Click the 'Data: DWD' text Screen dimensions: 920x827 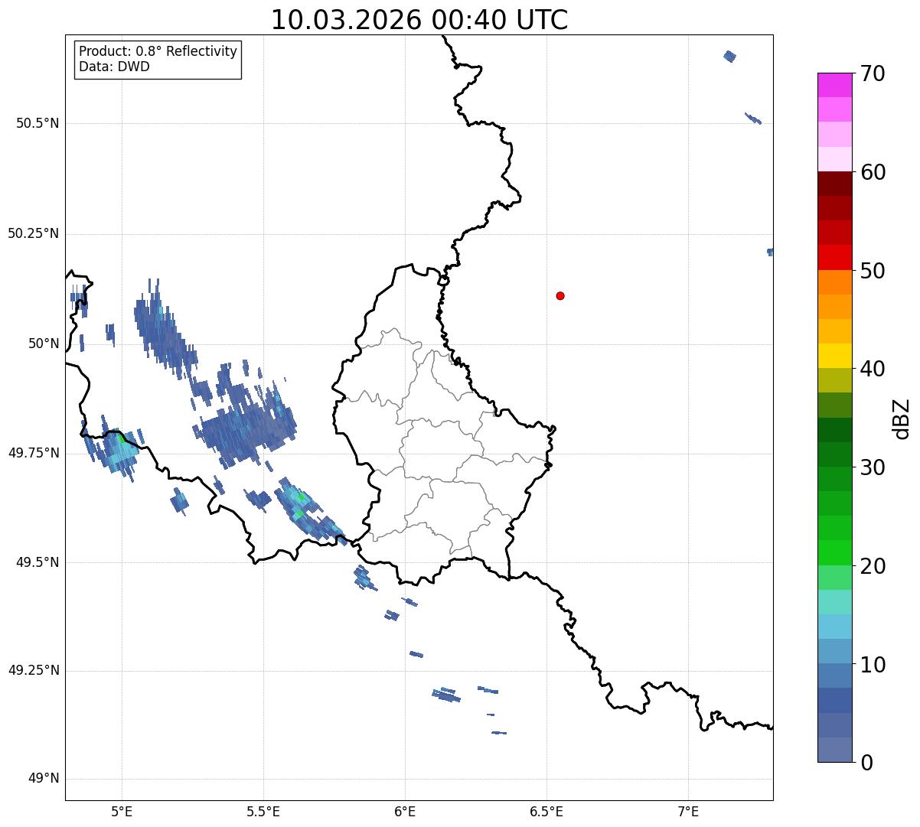tap(115, 67)
